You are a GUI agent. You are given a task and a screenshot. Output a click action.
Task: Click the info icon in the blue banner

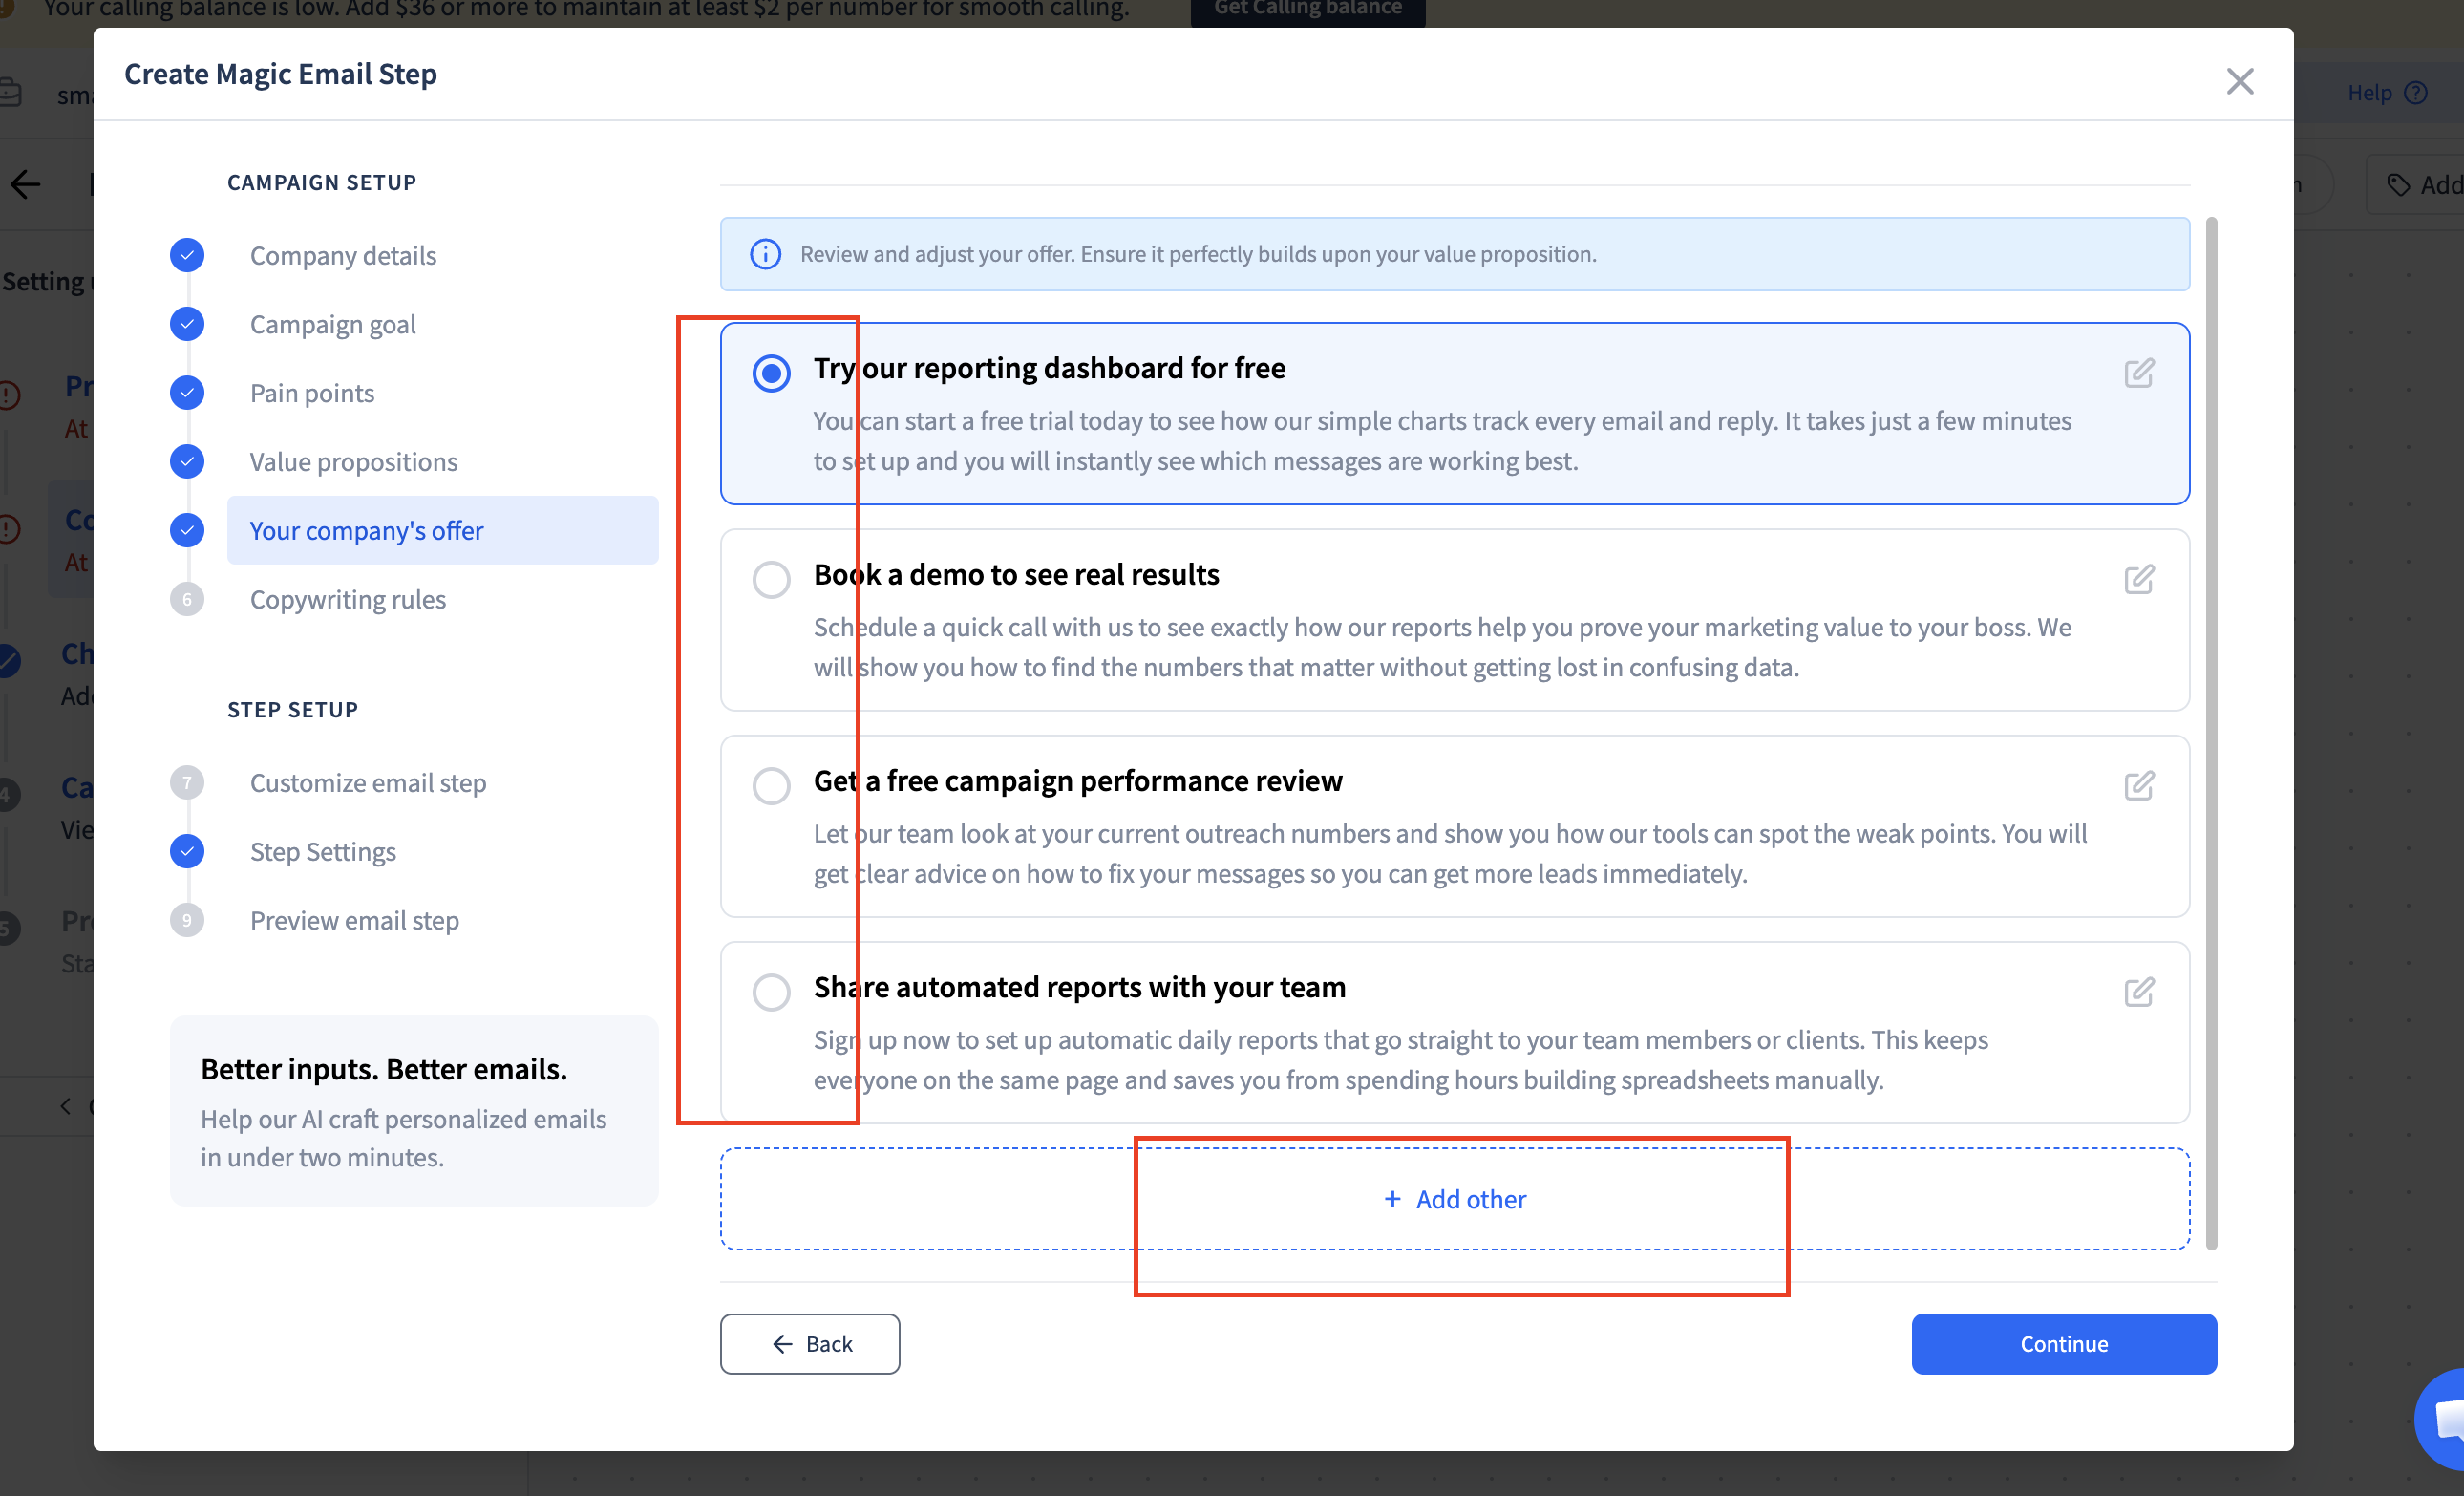[765, 254]
